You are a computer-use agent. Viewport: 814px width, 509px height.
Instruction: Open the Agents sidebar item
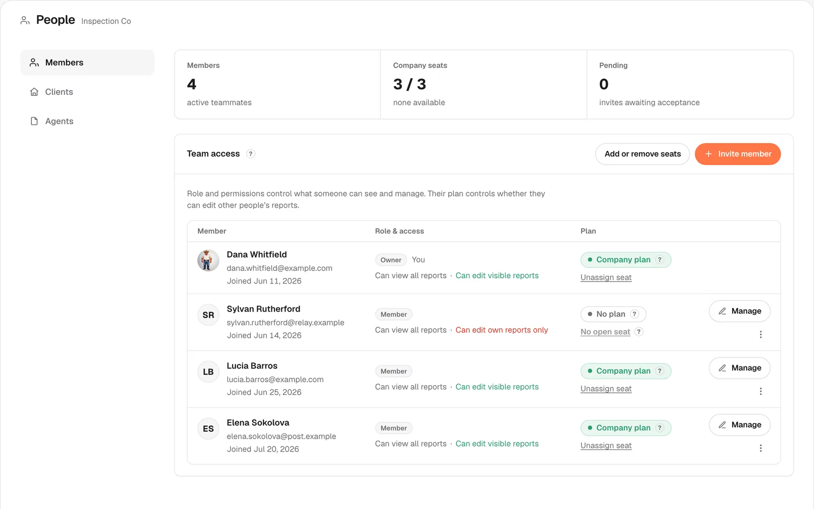(88, 121)
